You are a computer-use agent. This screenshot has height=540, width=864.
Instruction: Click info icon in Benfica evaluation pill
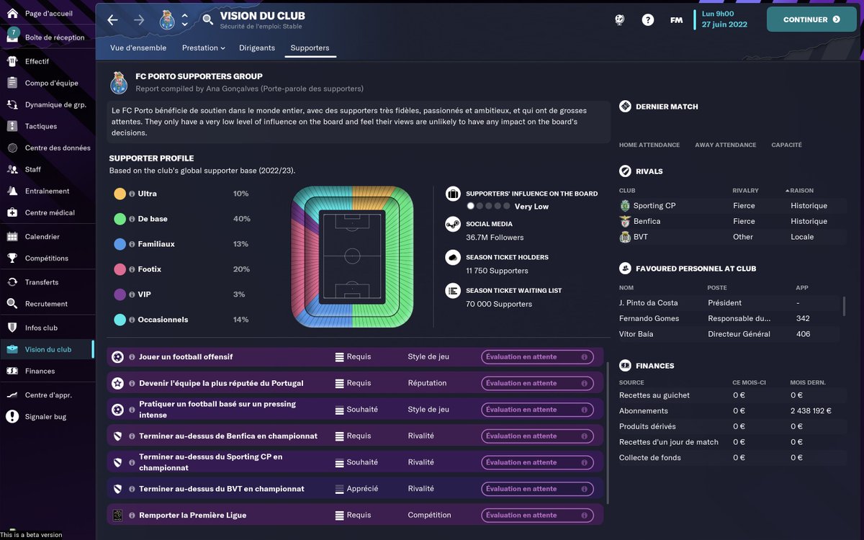[585, 436]
